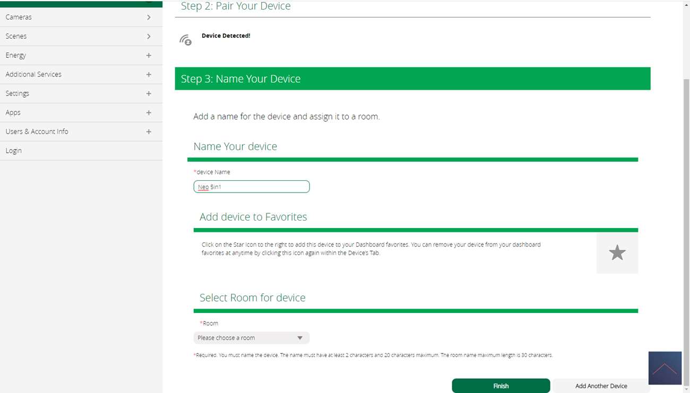
Task: Click the star icon to favorite device
Action: point(617,253)
